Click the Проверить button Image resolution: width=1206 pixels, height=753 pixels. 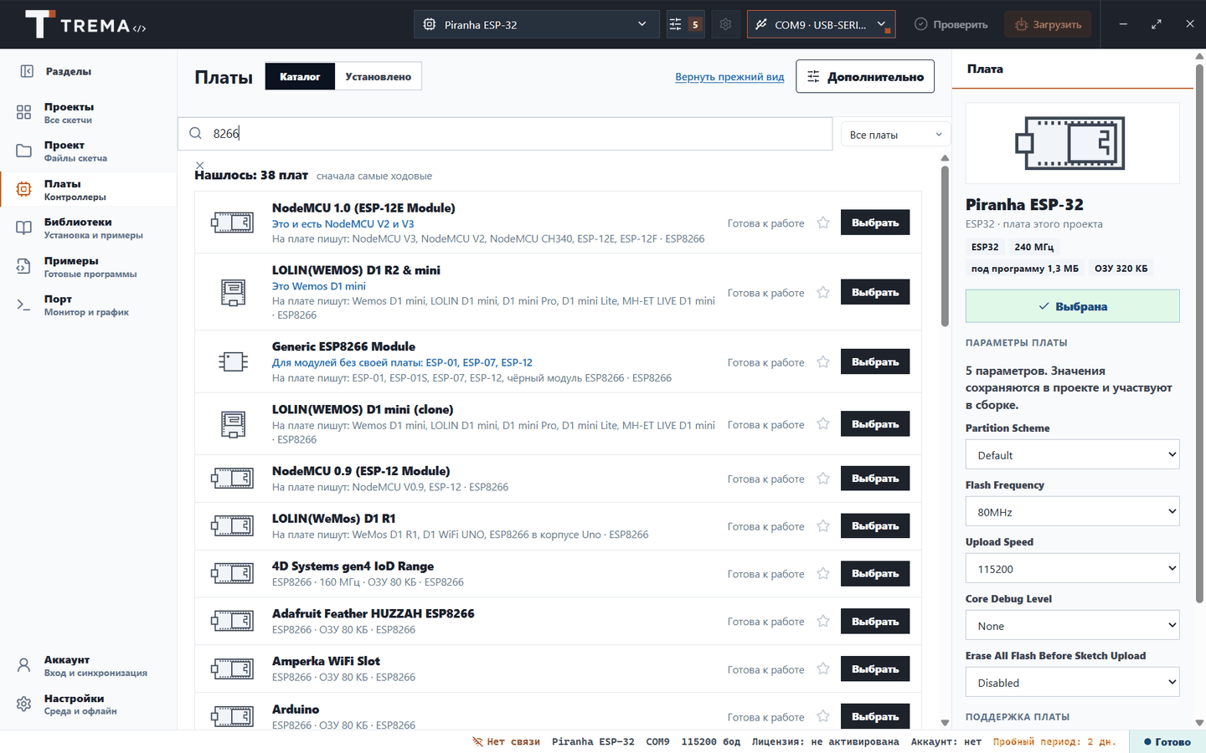[951, 24]
